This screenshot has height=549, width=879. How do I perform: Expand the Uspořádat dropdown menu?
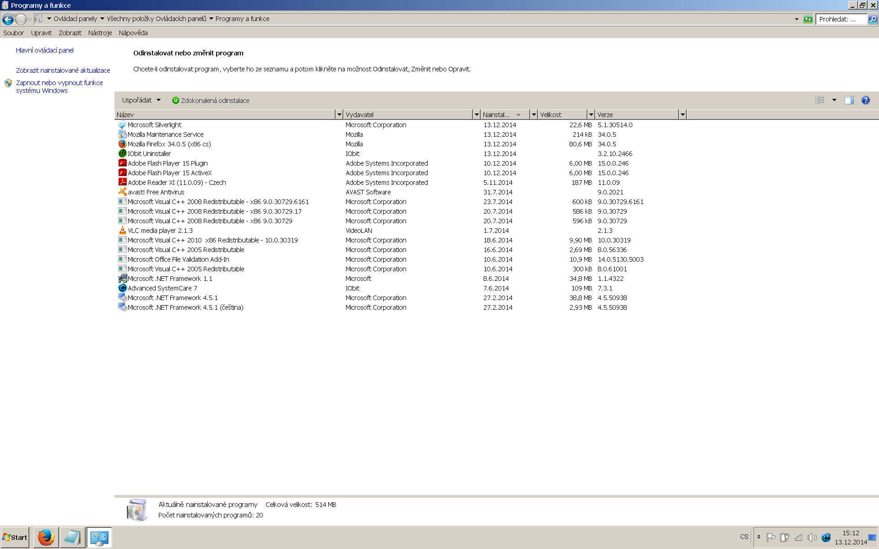pyautogui.click(x=141, y=100)
